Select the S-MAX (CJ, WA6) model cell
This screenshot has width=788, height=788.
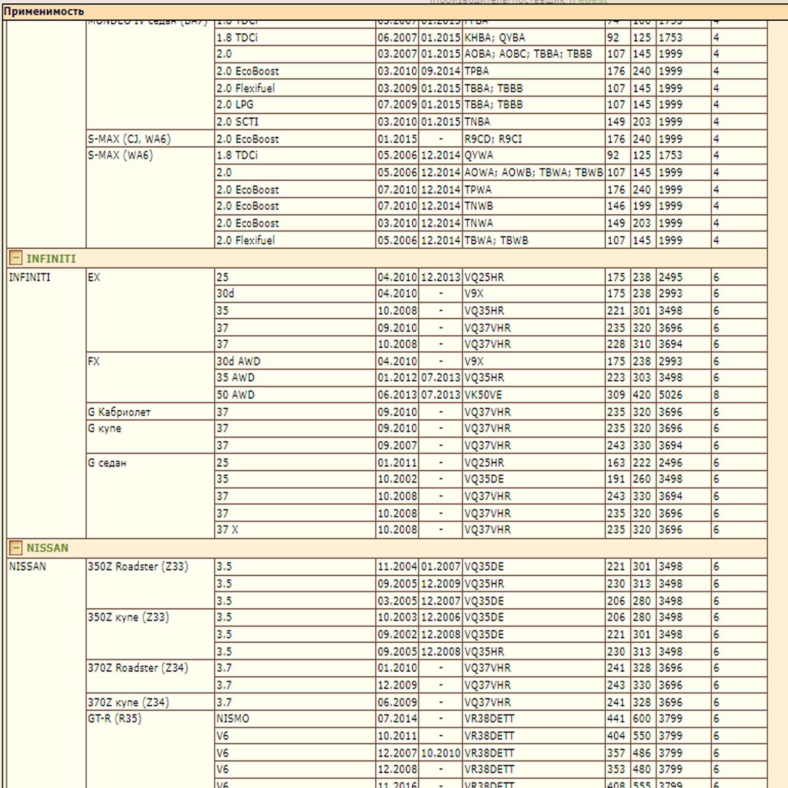[x=150, y=139]
